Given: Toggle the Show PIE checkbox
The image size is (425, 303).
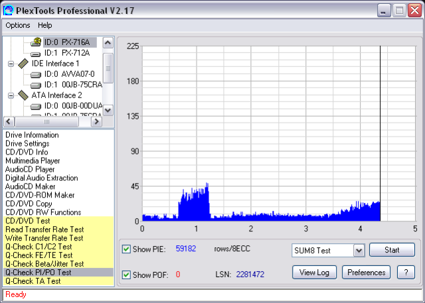Looking at the screenshot, I should tap(126, 249).
